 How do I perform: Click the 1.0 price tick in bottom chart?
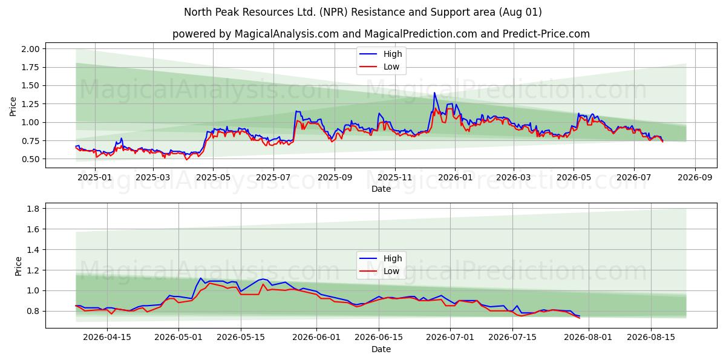pyautogui.click(x=34, y=290)
